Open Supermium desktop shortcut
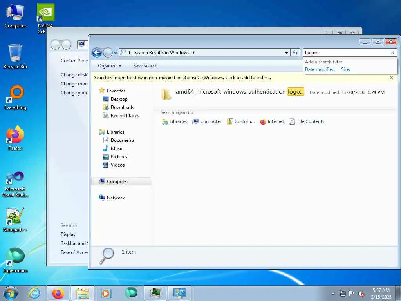Image resolution: width=401 pixels, height=301 pixels. click(15, 261)
